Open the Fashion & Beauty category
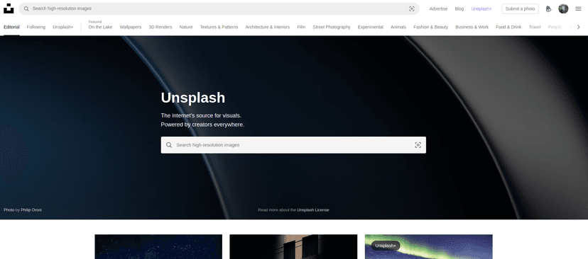 [x=431, y=27]
